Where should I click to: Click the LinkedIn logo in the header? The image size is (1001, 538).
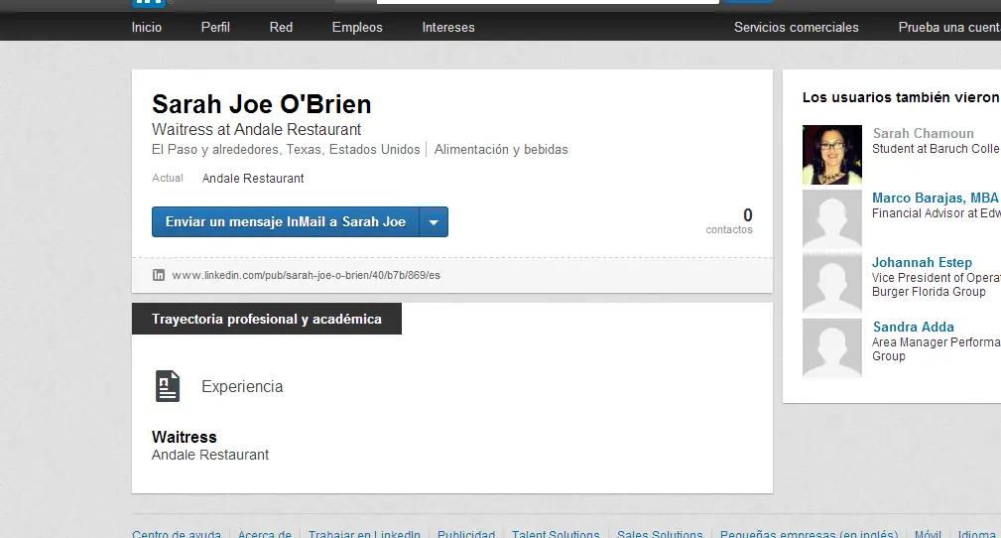click(x=147, y=3)
